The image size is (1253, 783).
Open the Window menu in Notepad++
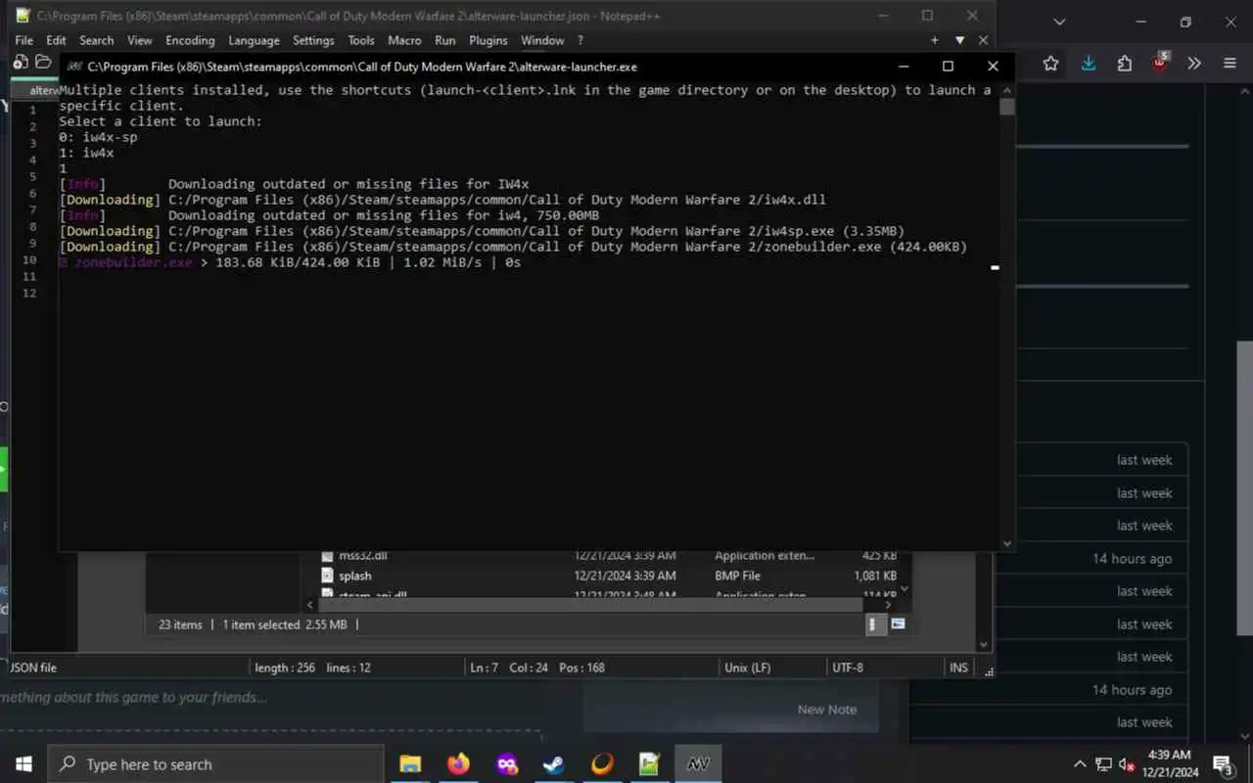pyautogui.click(x=542, y=40)
